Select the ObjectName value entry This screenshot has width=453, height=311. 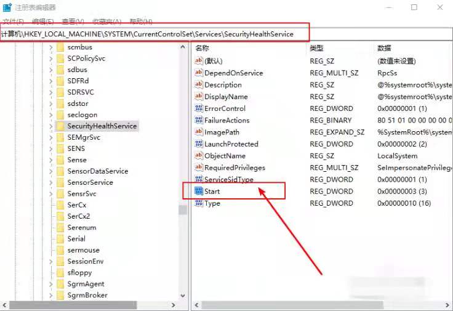pyautogui.click(x=225, y=156)
